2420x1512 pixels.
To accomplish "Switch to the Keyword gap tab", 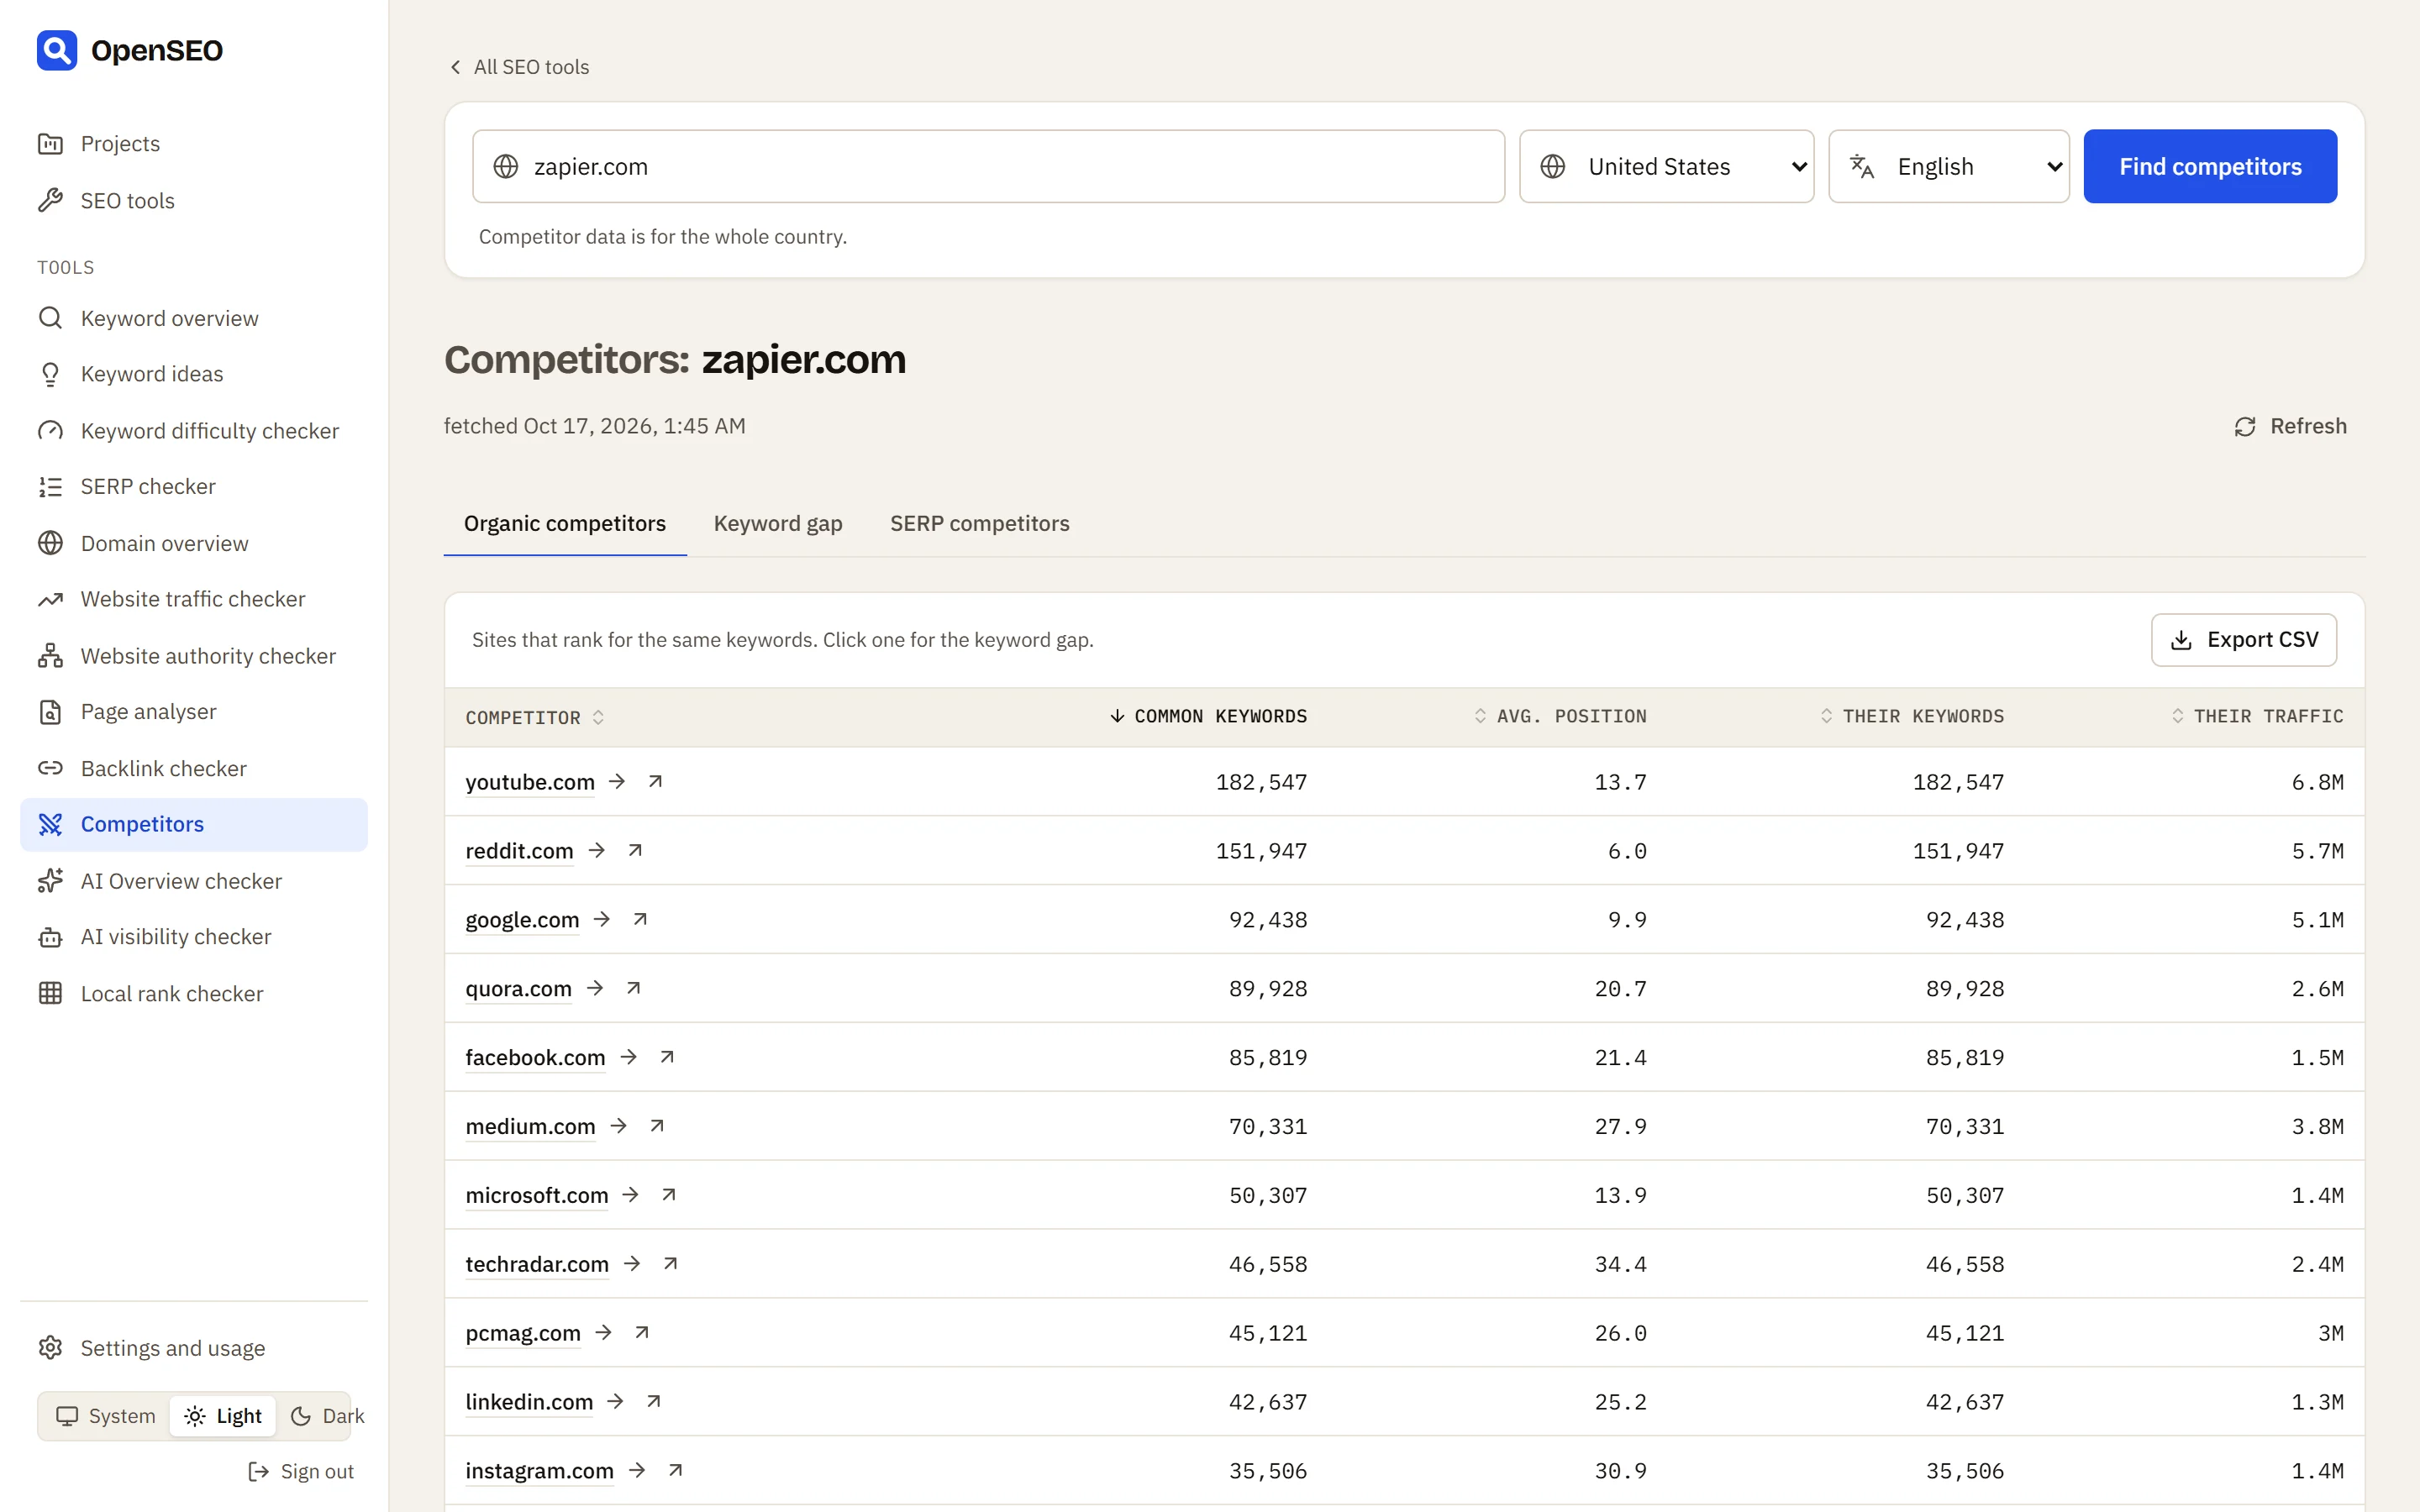I will click(x=778, y=523).
